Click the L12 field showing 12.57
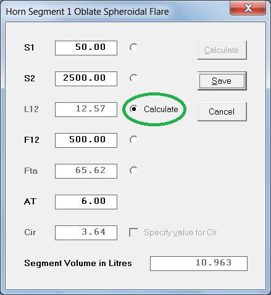 pyautogui.click(x=86, y=110)
